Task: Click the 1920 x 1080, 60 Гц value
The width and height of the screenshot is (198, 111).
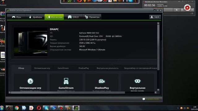Action: (x=87, y=43)
